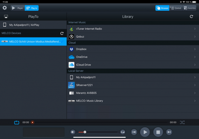Screen dimensions: 199x139
Task: Open the settings gear icon
Action: coord(5,8)
